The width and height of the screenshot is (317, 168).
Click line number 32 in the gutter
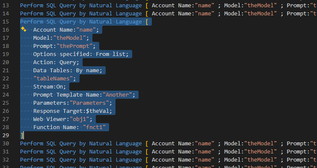[6, 160]
